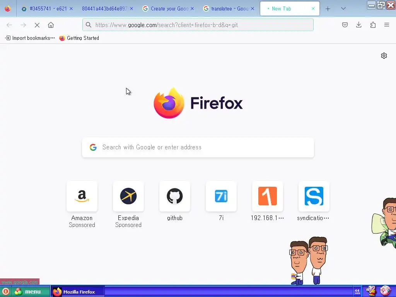The width and height of the screenshot is (396, 297).
Task: Click the magnifier icon in the address bar
Action: (89, 25)
